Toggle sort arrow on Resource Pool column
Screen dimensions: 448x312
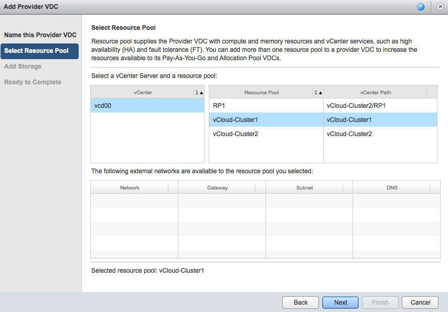pos(318,93)
